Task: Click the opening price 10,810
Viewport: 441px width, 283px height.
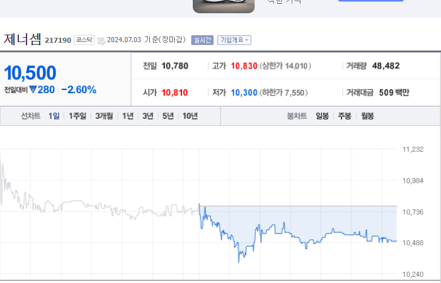Action: [x=175, y=92]
